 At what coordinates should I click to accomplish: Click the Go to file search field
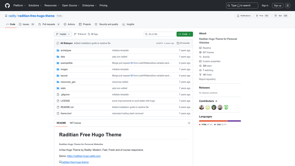point(159,34)
